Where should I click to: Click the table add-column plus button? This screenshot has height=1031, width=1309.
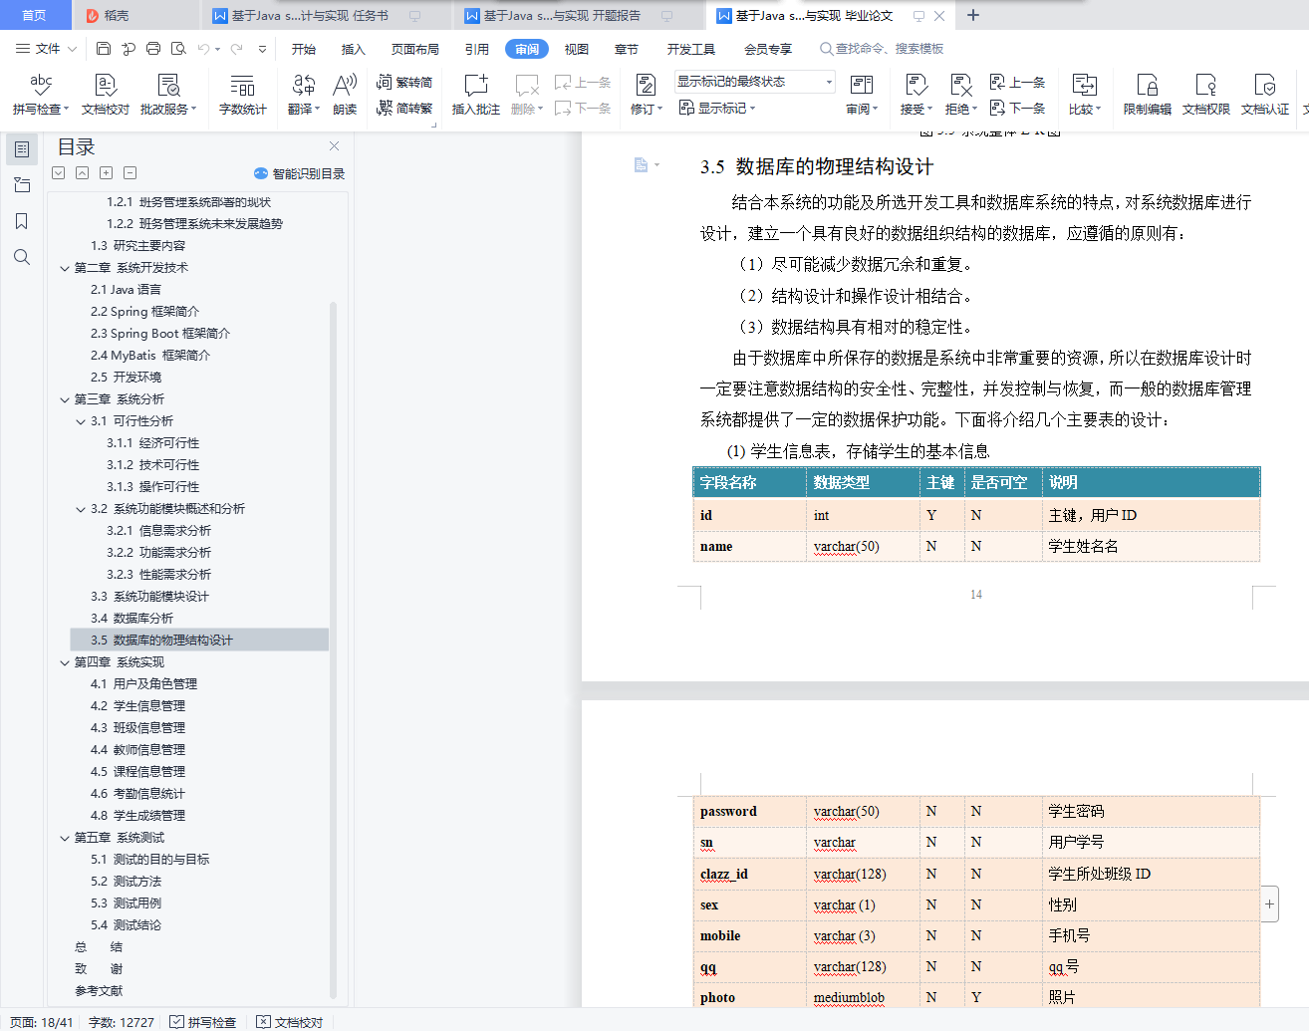pos(1269,904)
